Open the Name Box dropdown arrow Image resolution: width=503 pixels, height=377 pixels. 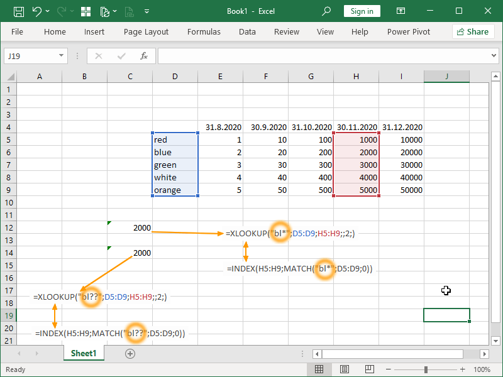(x=61, y=55)
